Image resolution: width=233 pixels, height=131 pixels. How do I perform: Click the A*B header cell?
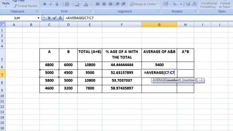pos(185,55)
